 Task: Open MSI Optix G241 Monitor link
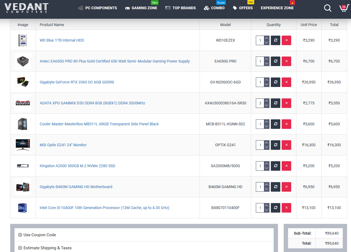[x=63, y=145]
